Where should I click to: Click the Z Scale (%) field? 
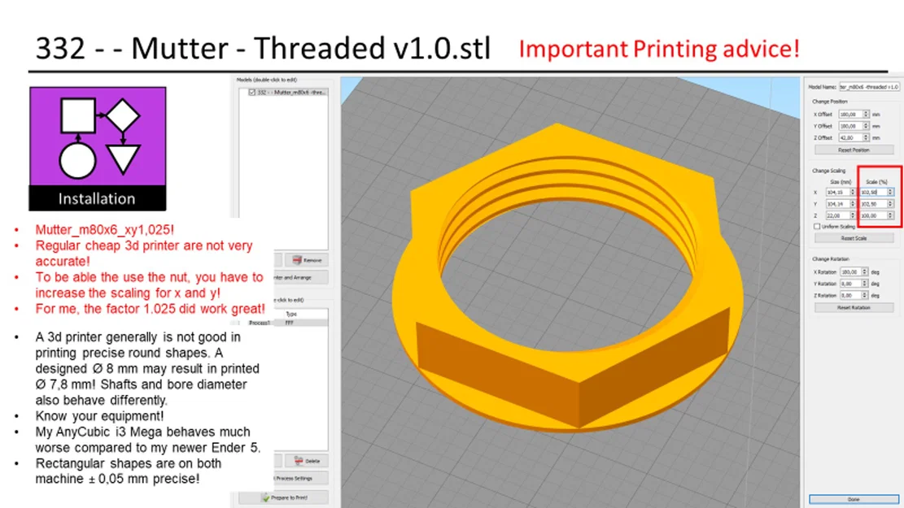tap(873, 215)
